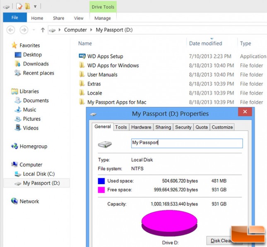Select the Extras folder icon

pyautogui.click(x=82, y=84)
